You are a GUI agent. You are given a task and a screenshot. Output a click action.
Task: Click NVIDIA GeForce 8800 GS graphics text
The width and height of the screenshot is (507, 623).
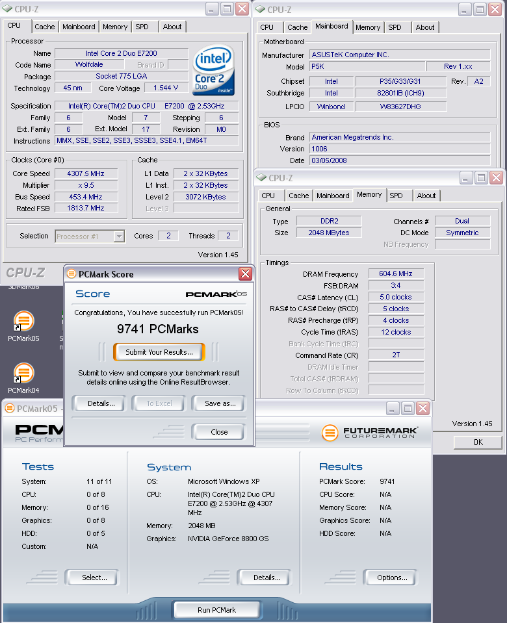pos(228,539)
